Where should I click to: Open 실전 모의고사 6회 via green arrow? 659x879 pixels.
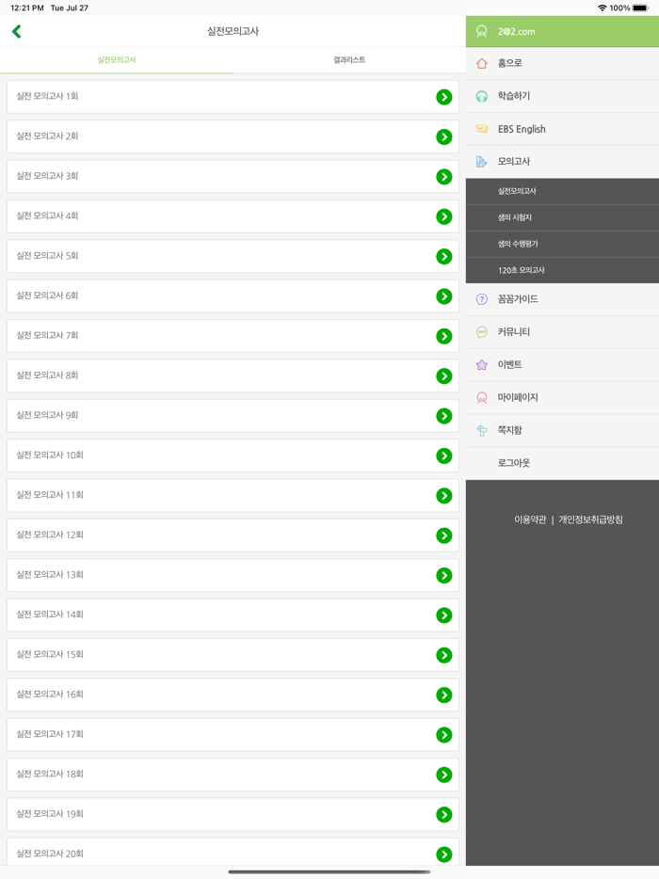tap(444, 296)
